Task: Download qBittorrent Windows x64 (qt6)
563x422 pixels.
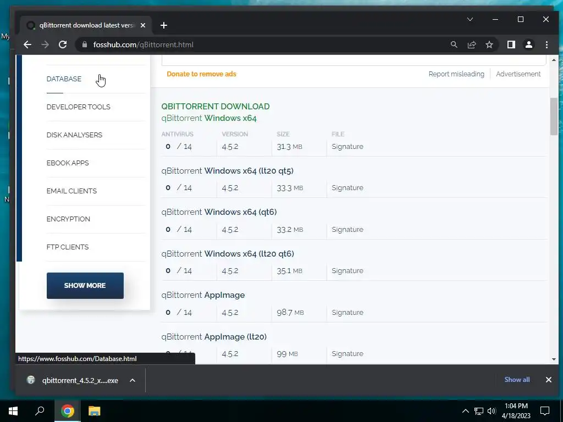Action: pos(219,212)
